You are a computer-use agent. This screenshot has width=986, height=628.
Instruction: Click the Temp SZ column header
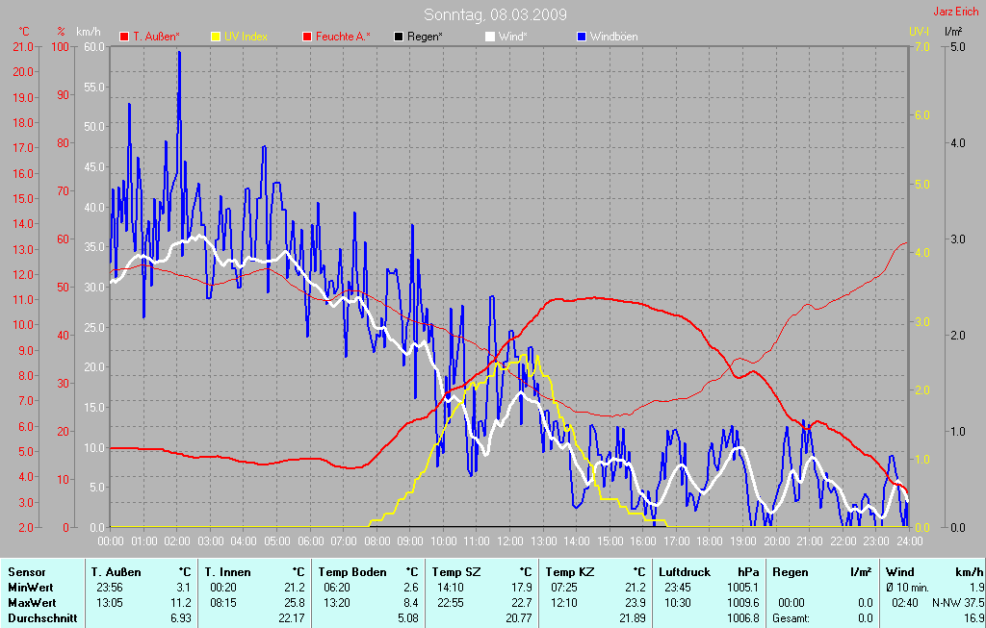pos(456,572)
